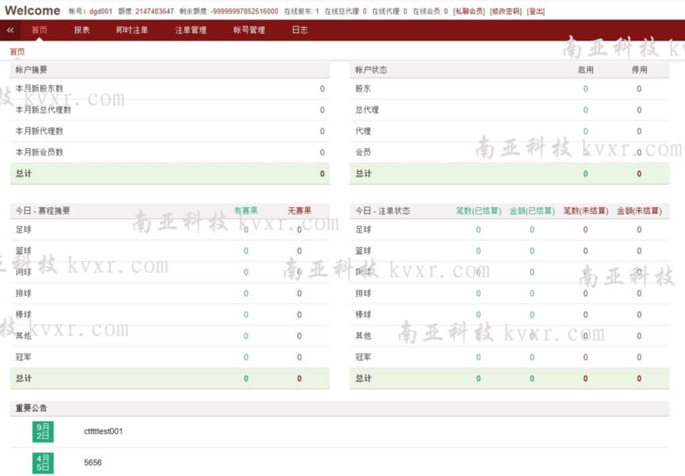Click the account name dgd001 in the header
The image size is (685, 476).
click(x=100, y=11)
